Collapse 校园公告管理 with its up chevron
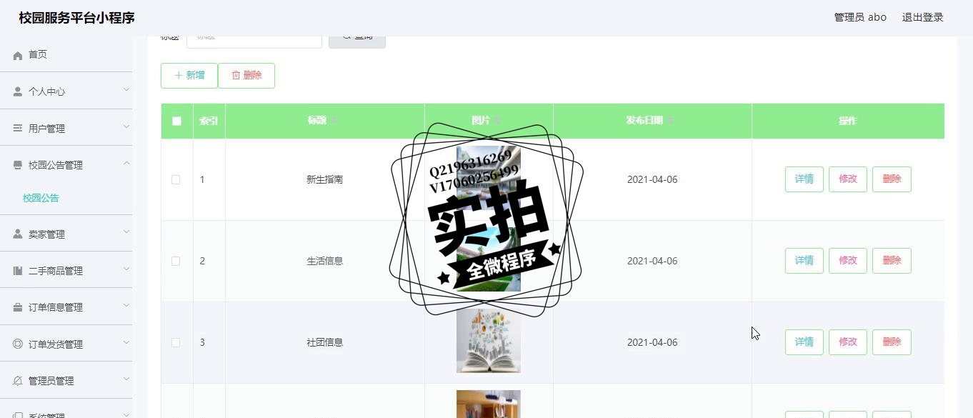The width and height of the screenshot is (973, 418). coord(126,163)
